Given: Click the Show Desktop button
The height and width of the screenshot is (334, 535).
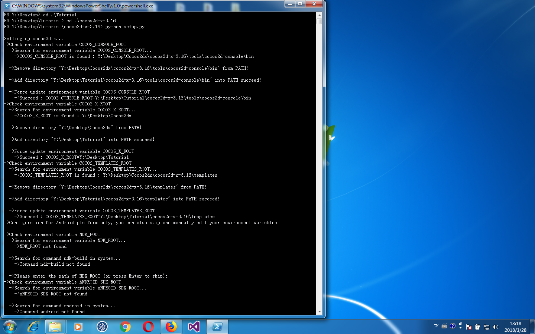Looking at the screenshot, I should pyautogui.click(x=532, y=327).
